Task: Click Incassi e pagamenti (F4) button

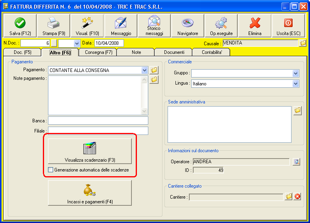Action: (x=90, y=193)
